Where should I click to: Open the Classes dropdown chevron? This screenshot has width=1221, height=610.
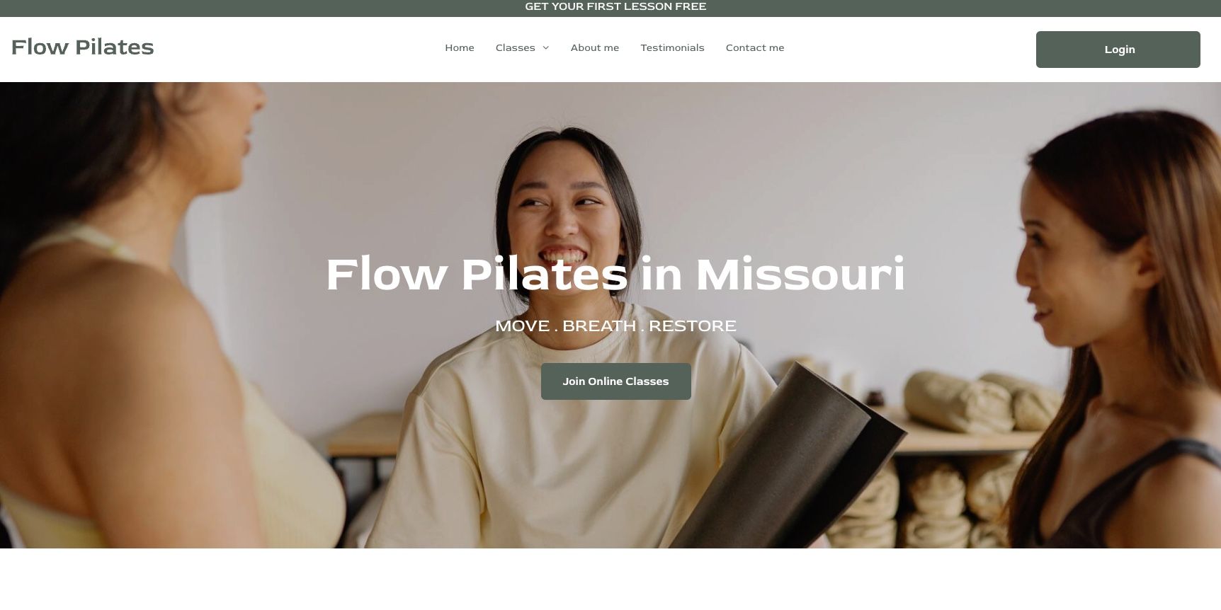tap(545, 48)
